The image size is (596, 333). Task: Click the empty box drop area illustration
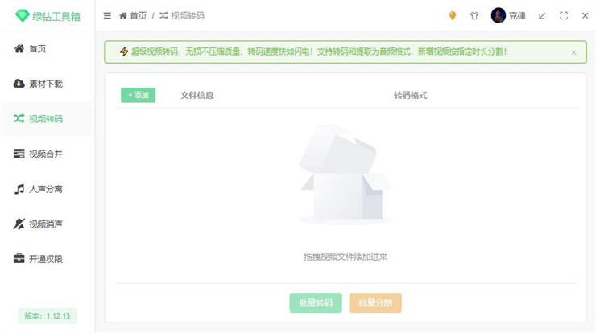coord(346,175)
